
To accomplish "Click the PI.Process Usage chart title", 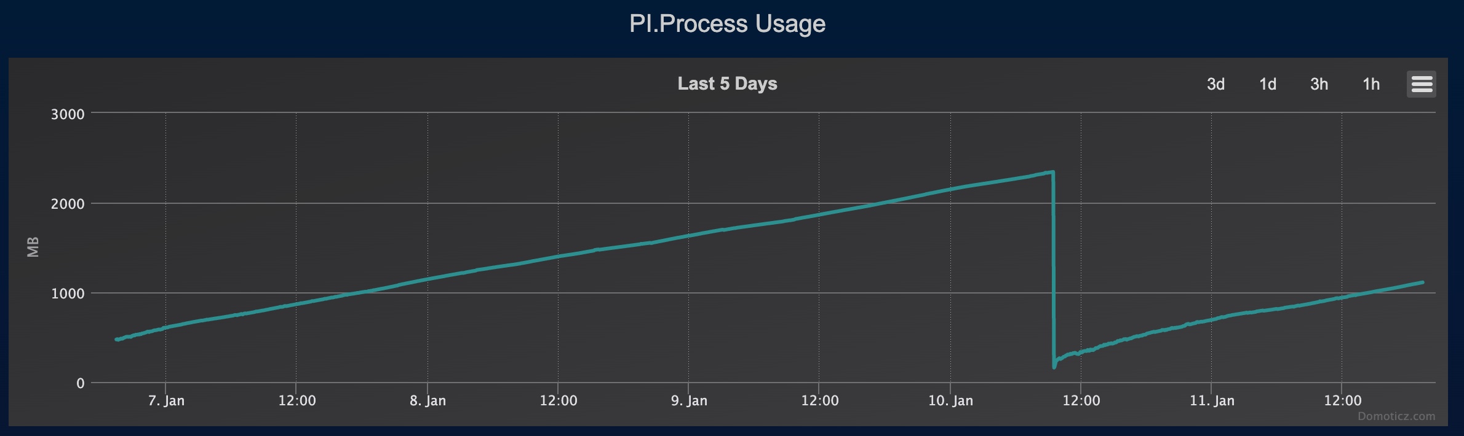I will pyautogui.click(x=727, y=24).
